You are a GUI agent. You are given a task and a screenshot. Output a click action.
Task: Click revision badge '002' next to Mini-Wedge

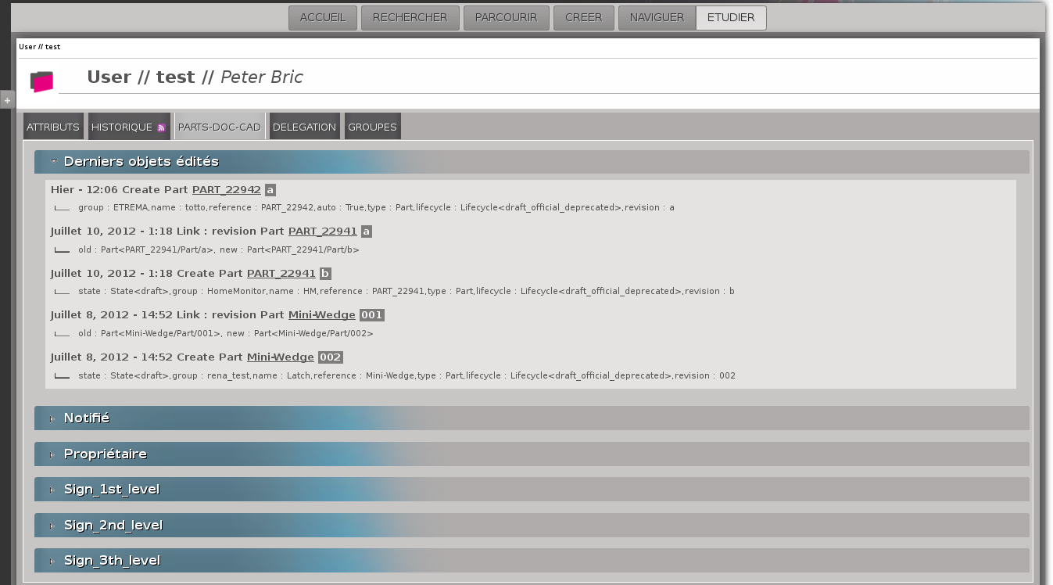[331, 357]
